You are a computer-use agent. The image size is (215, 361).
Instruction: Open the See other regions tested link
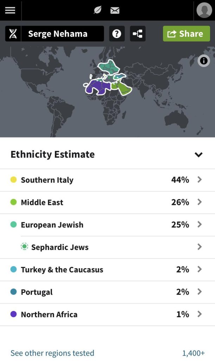click(52, 353)
